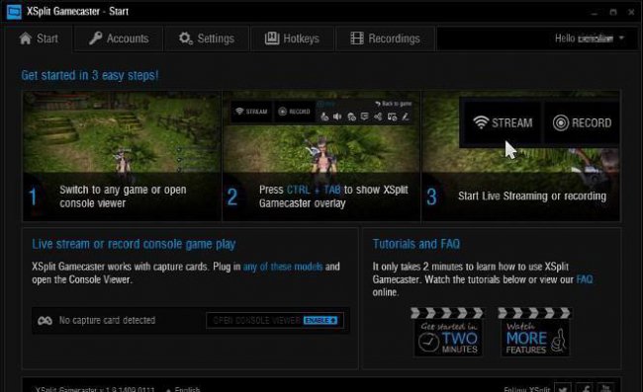The image size is (643, 392).
Task: Click the large STREAM button in step 3
Action: pos(503,122)
